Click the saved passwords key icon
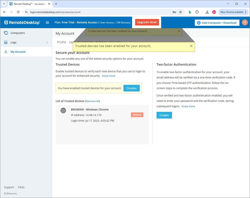 coord(174,12)
